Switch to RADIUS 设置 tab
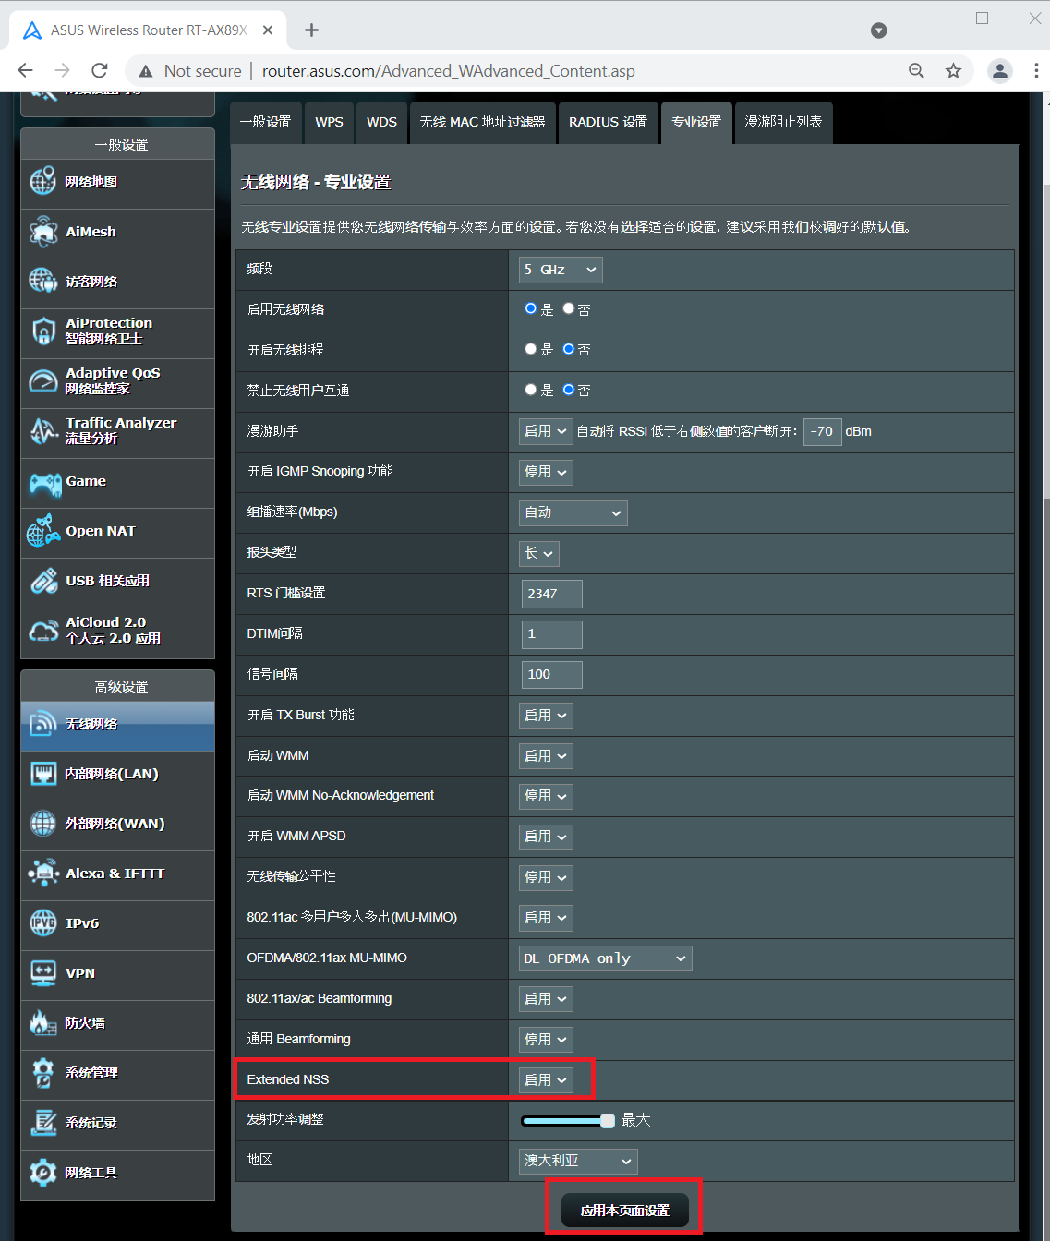 pos(608,122)
